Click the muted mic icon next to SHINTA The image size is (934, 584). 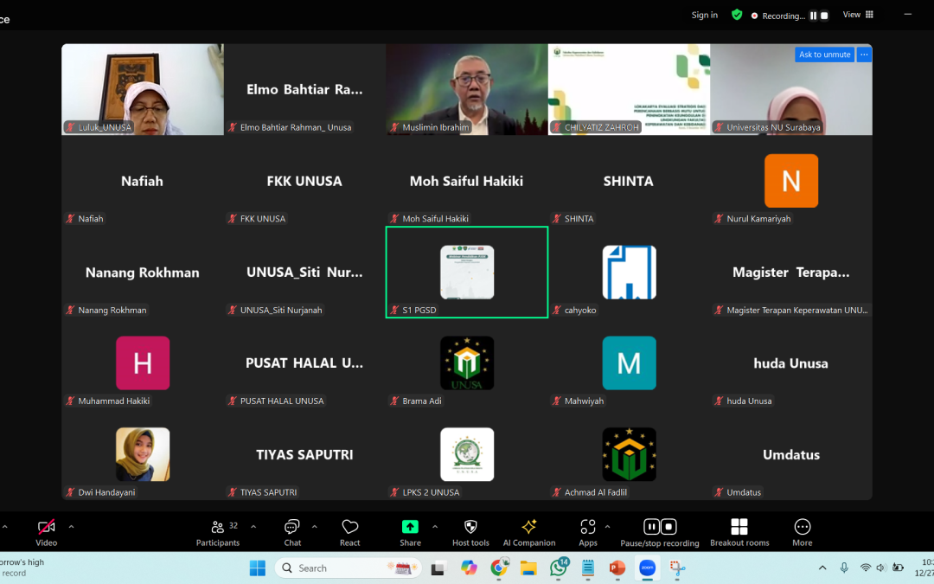[x=556, y=219]
